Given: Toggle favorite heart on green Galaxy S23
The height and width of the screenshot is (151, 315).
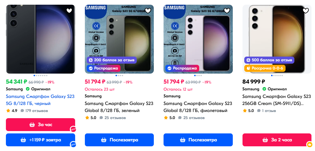Looking at the screenshot, I should [x=148, y=11].
